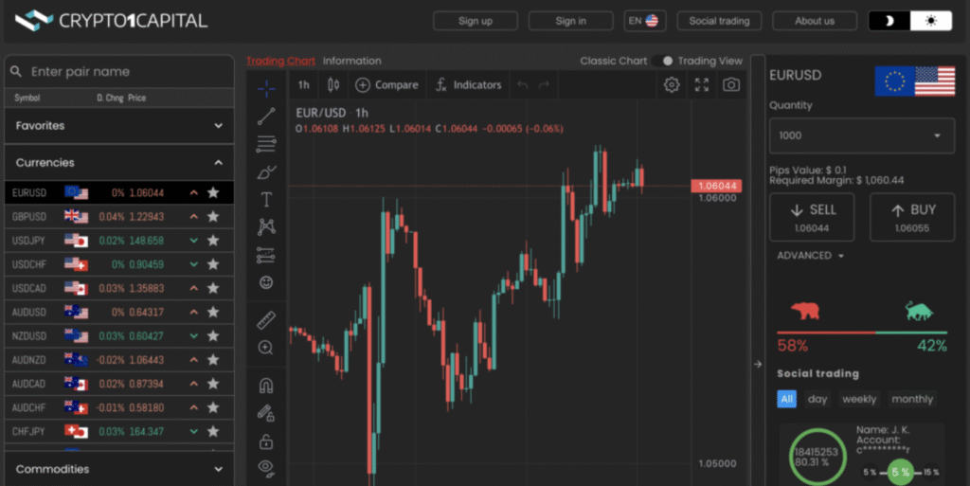Click BUY at 1.06055

click(912, 217)
